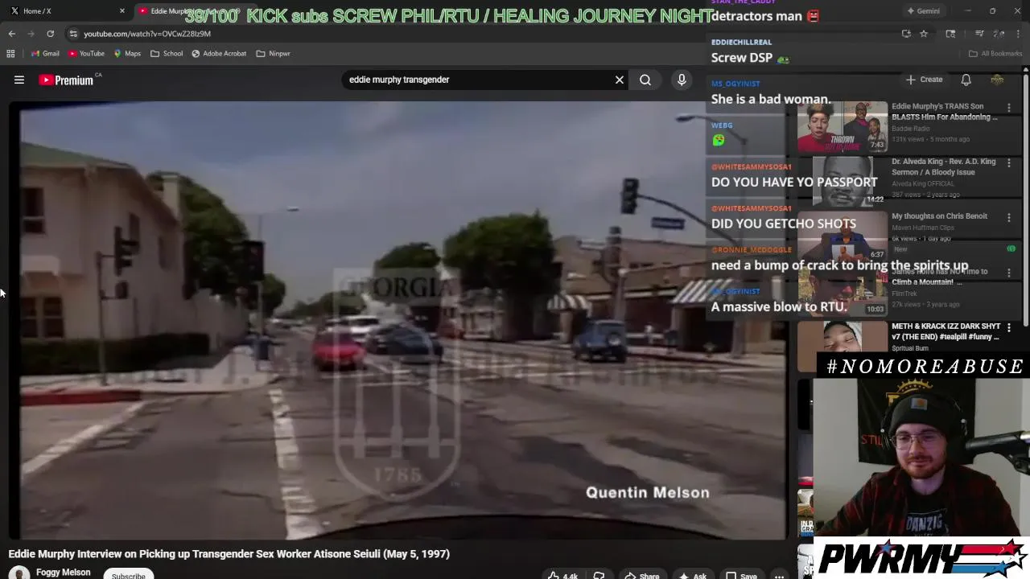The height and width of the screenshot is (579, 1030).
Task: Click the Baddie Radio video thumbnail
Action: click(843, 127)
